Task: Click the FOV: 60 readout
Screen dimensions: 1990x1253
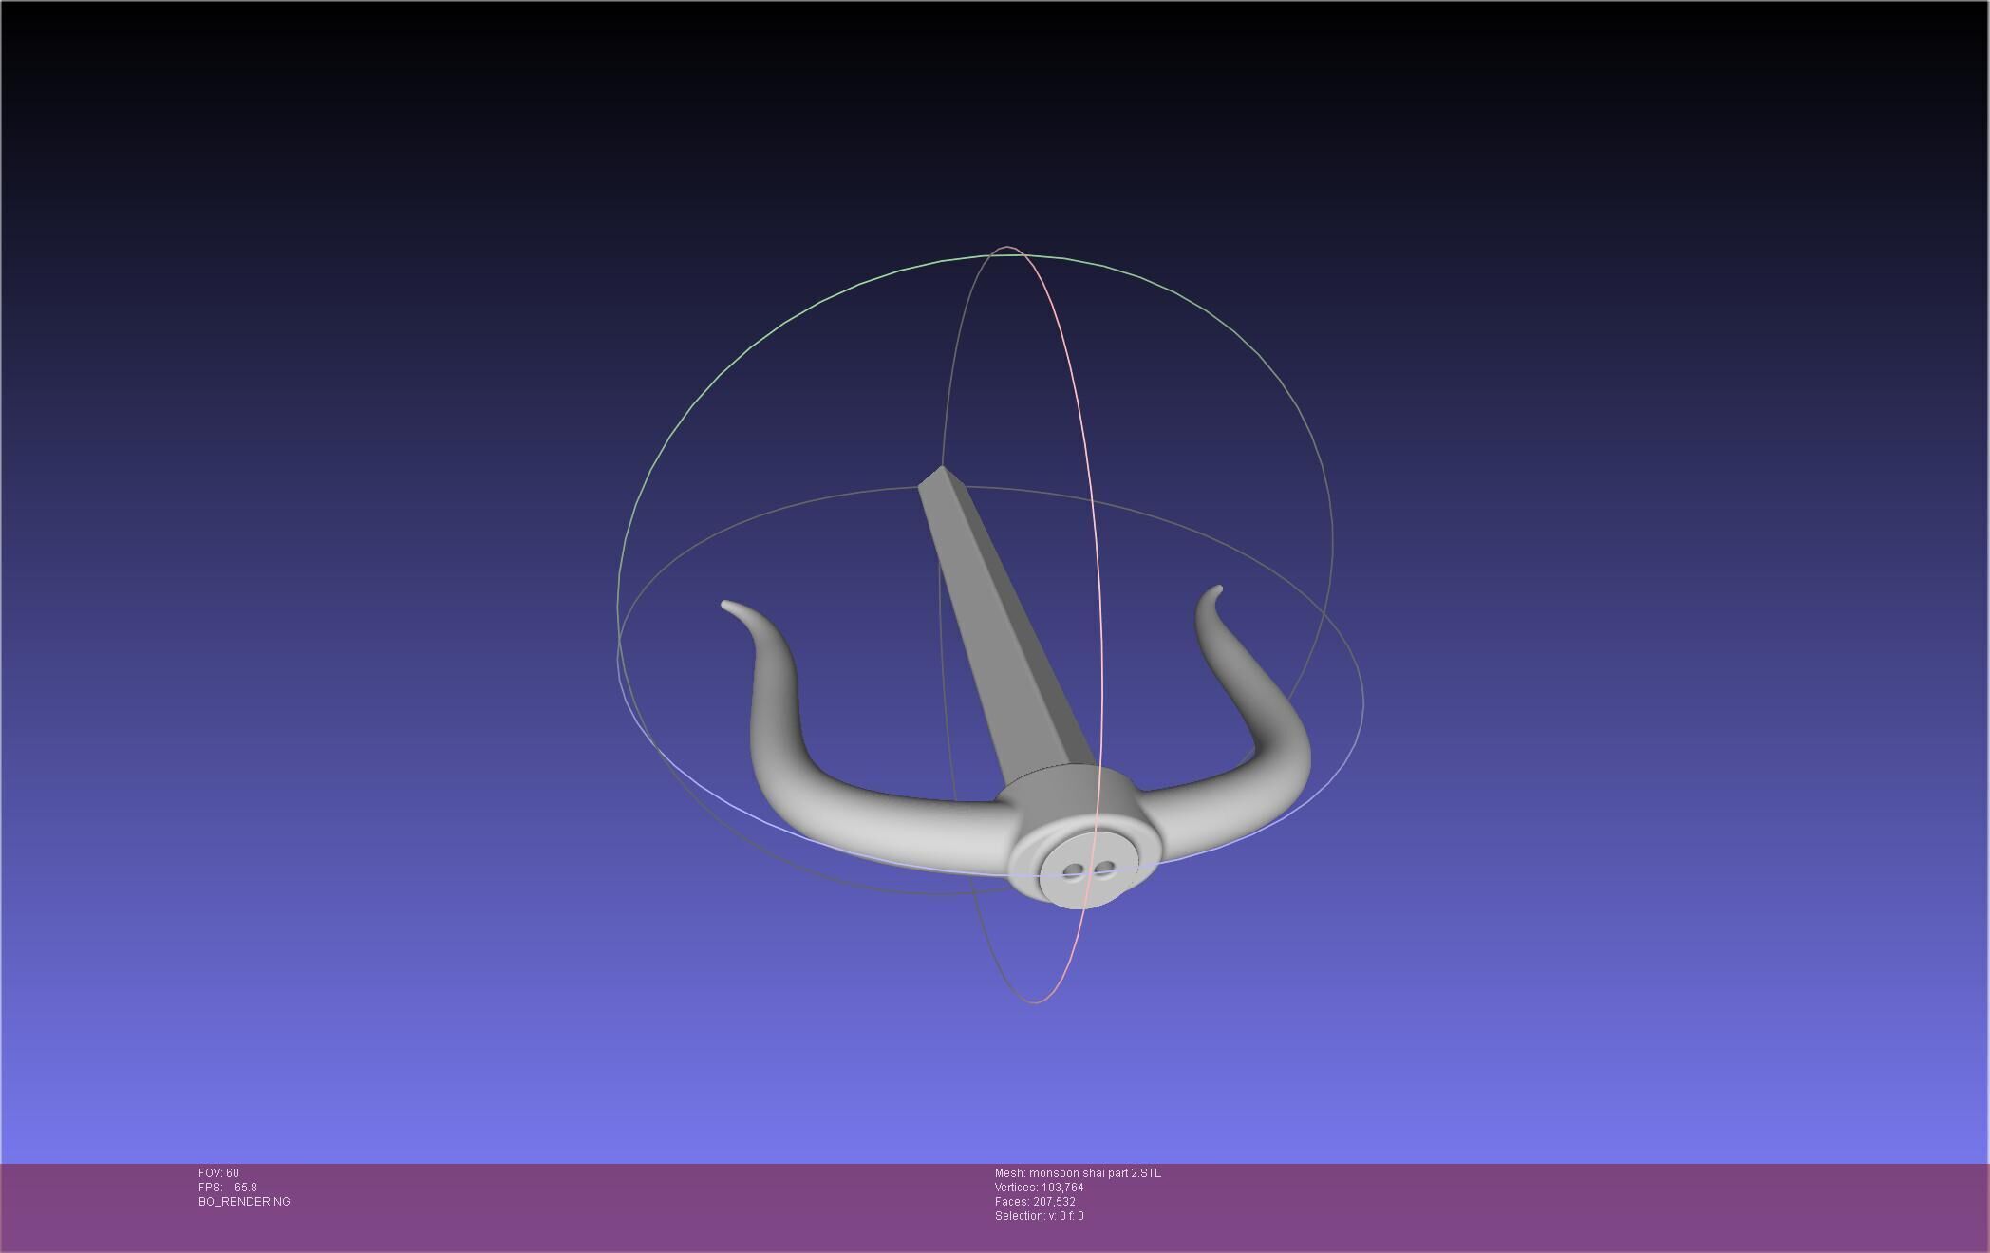Action: pos(218,1173)
